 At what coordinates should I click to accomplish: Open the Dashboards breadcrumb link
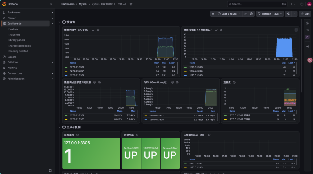click(67, 4)
